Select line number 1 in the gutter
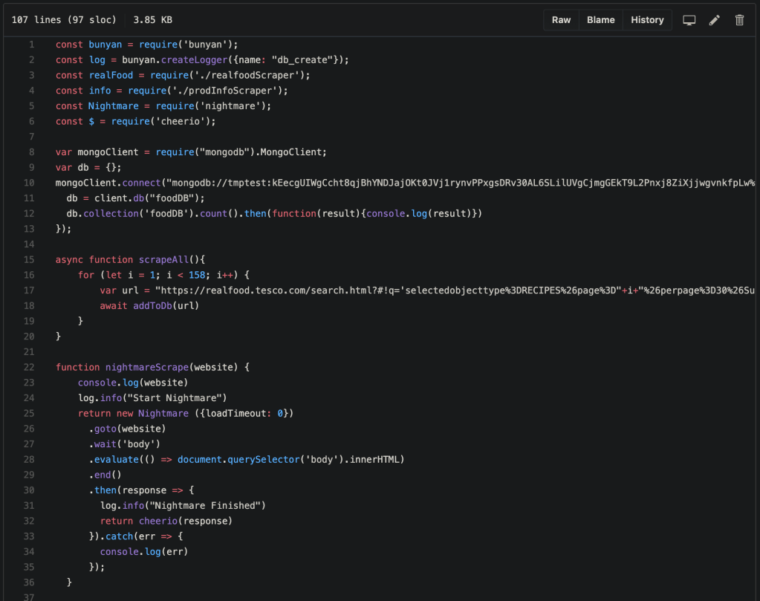The image size is (760, 601). point(31,45)
